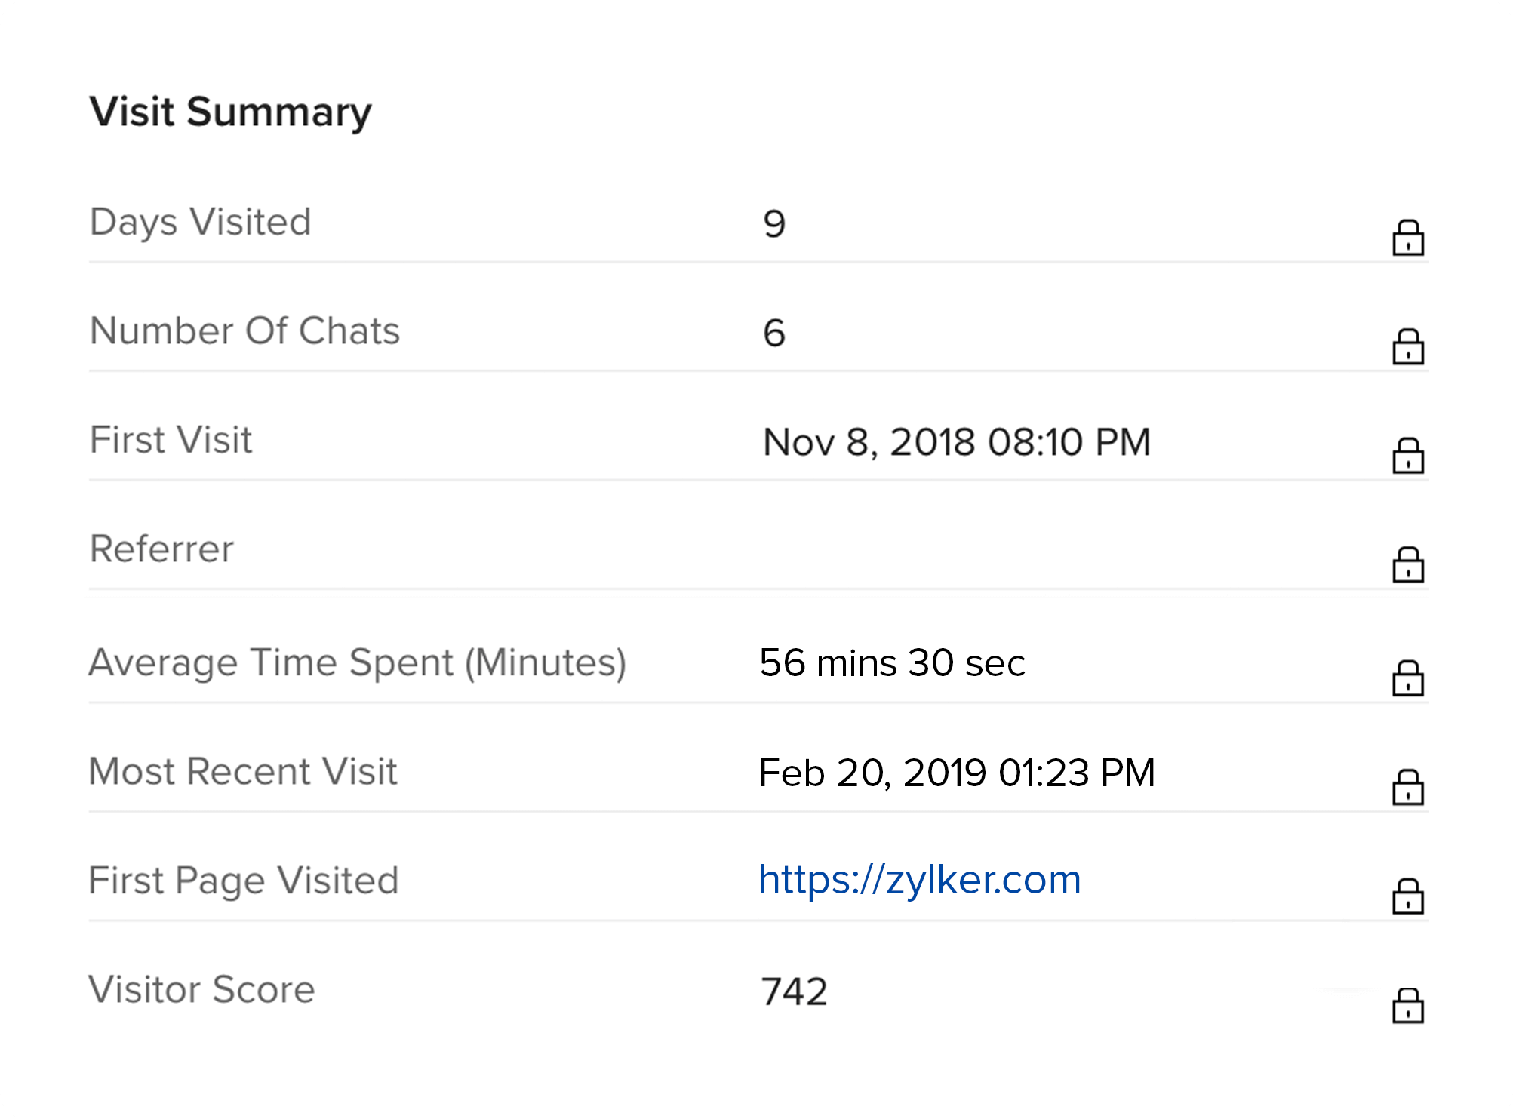Click lock icon for Average Time Spent
Screen dimensions: 1513x1119
1407,679
